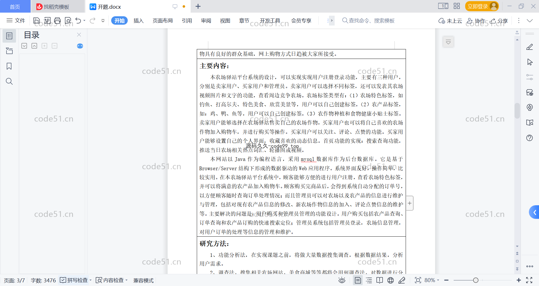This screenshot has height=286, width=539.
Task: Click the 协作 button
Action: pyautogui.click(x=476, y=21)
